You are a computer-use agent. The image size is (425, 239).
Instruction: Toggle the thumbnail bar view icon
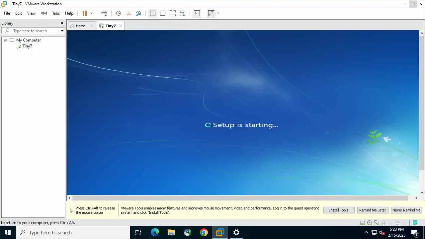pos(163,13)
